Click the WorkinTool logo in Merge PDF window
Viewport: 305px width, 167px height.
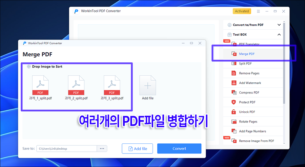[x=25, y=43]
